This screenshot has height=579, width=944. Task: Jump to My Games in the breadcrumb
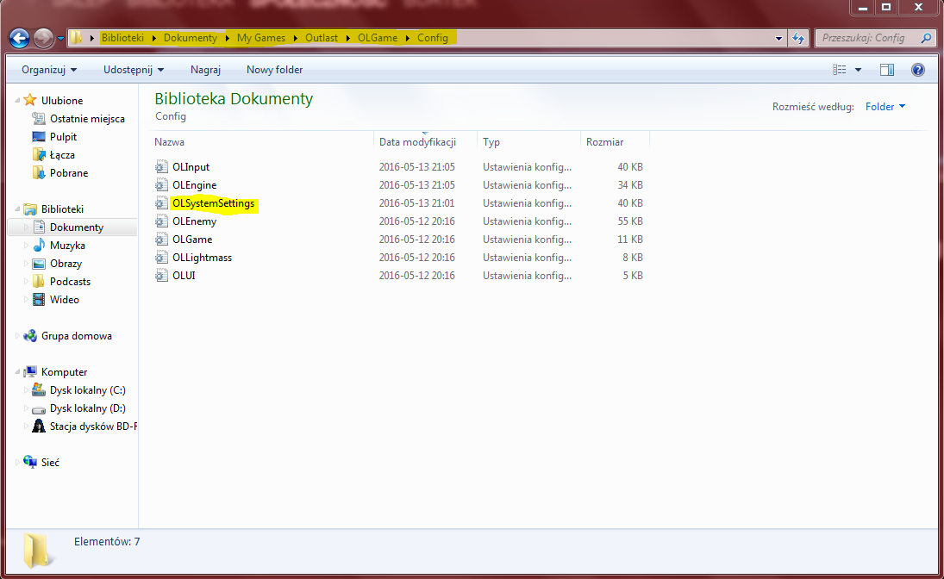[260, 38]
